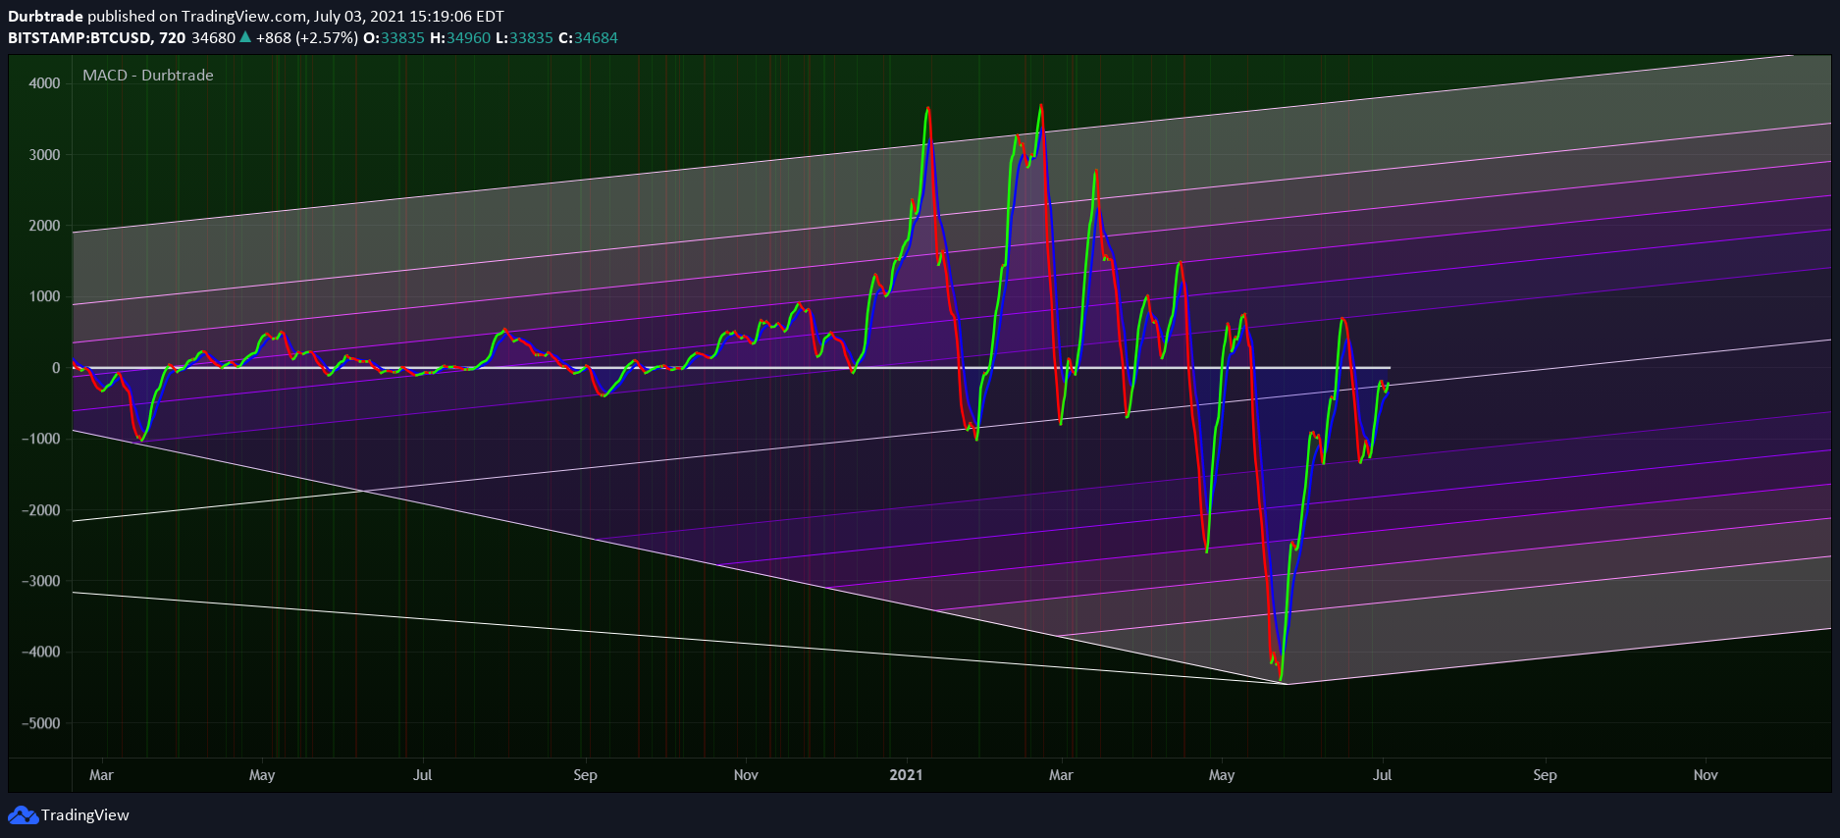Click the high price value 34960
Image resolution: width=1840 pixels, height=838 pixels.
click(468, 38)
